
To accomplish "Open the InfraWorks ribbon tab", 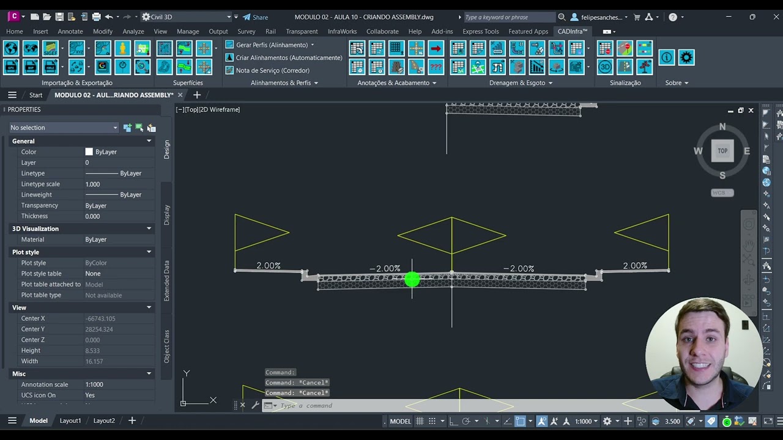I will [342, 31].
